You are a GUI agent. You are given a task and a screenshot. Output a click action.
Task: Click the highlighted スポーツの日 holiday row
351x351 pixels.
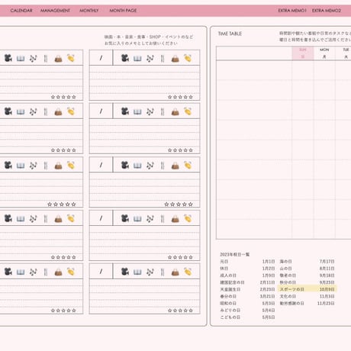coord(308,289)
